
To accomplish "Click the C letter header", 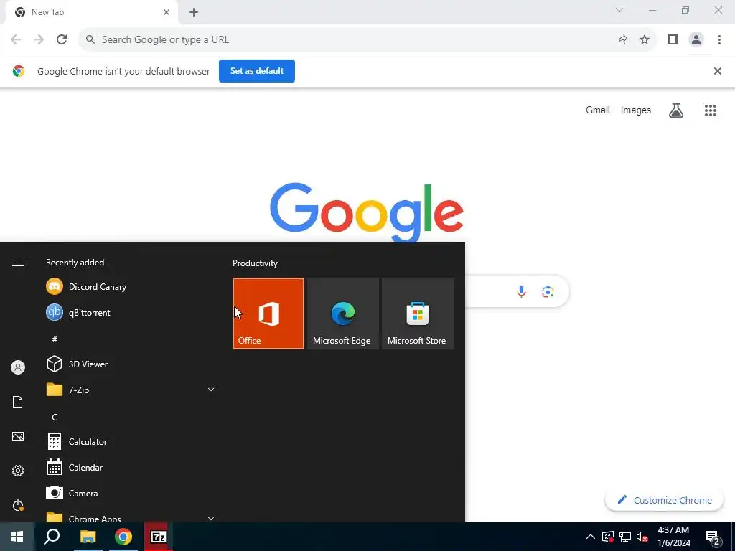I will [x=55, y=417].
